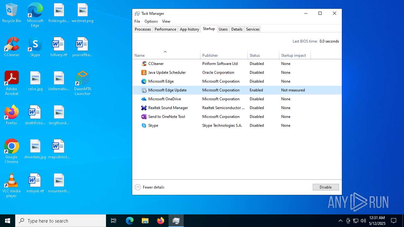
Task: Select the Send to OneNote Tool icon
Action: click(x=144, y=117)
